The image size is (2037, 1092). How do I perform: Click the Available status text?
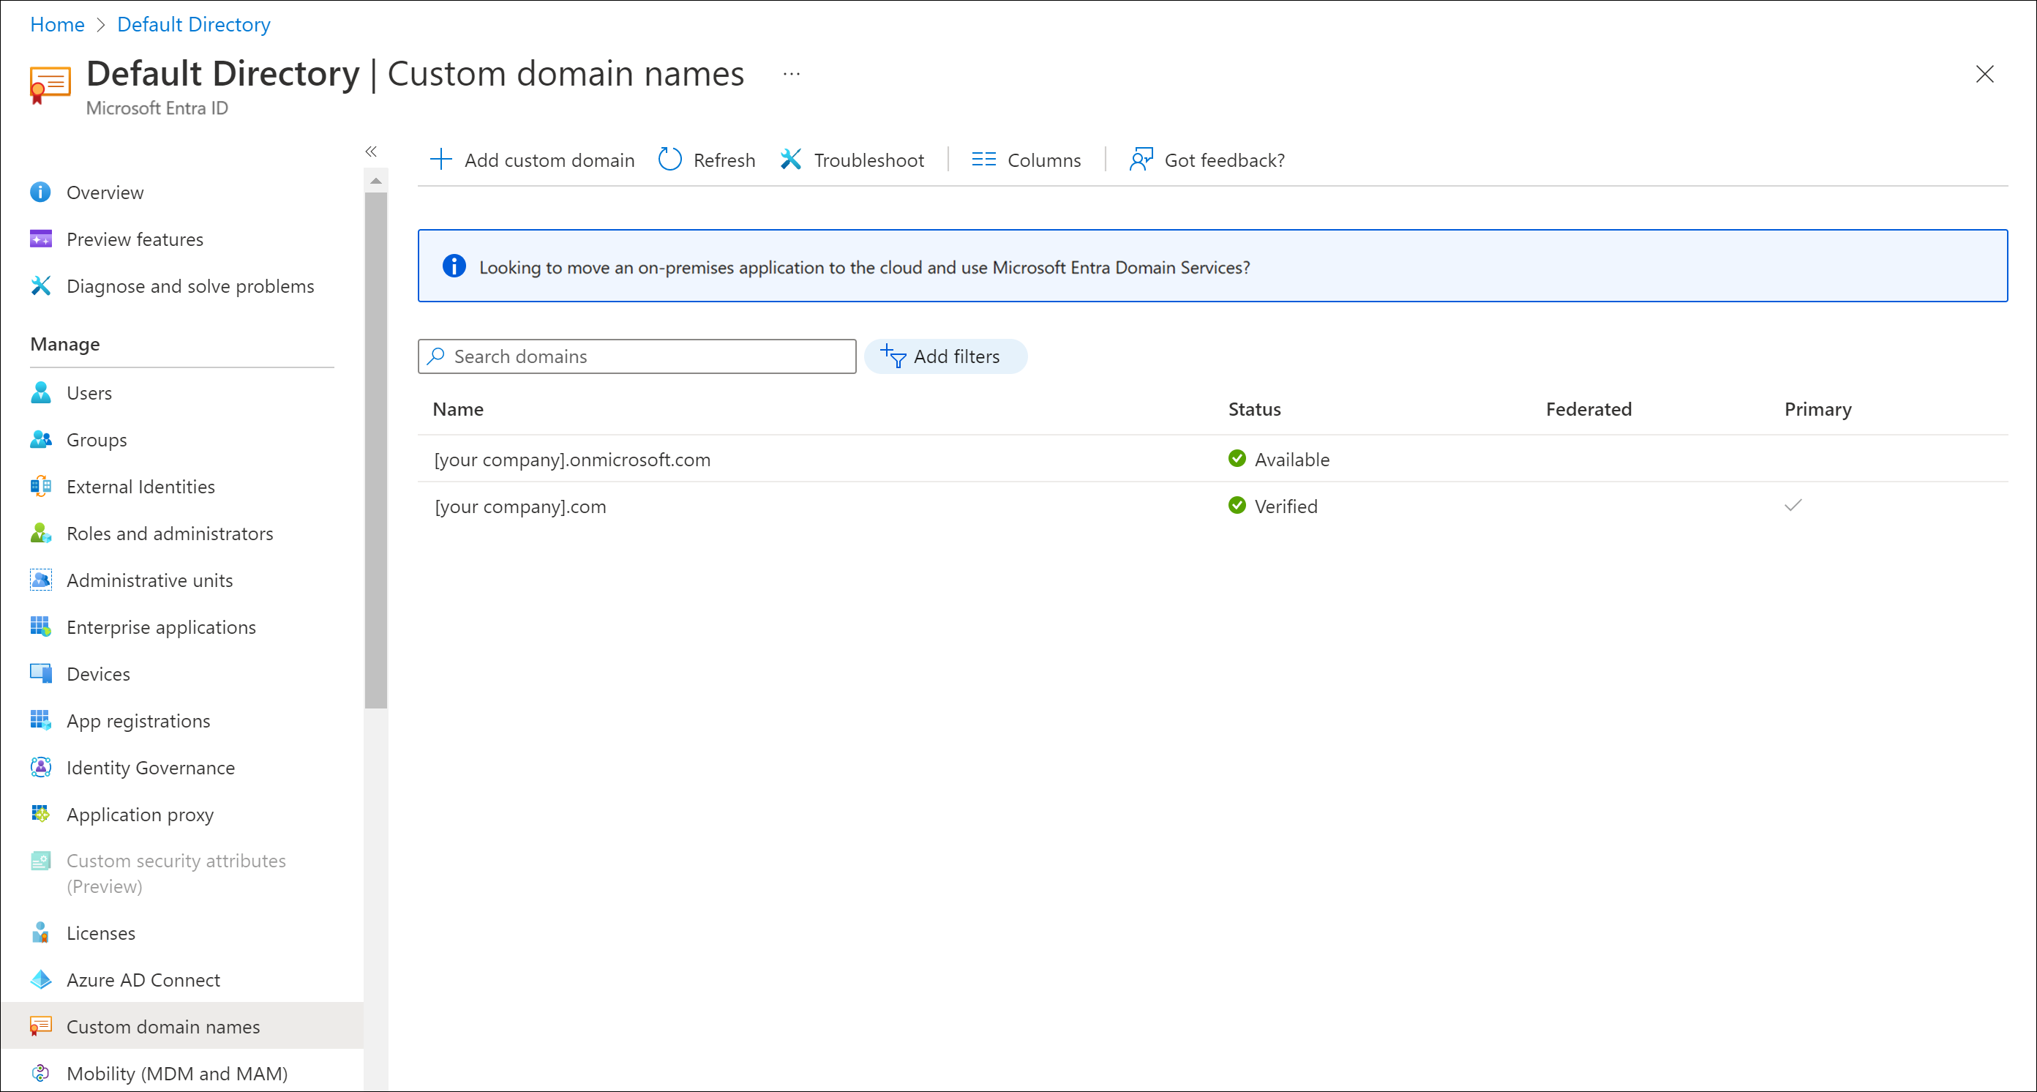pyautogui.click(x=1292, y=460)
